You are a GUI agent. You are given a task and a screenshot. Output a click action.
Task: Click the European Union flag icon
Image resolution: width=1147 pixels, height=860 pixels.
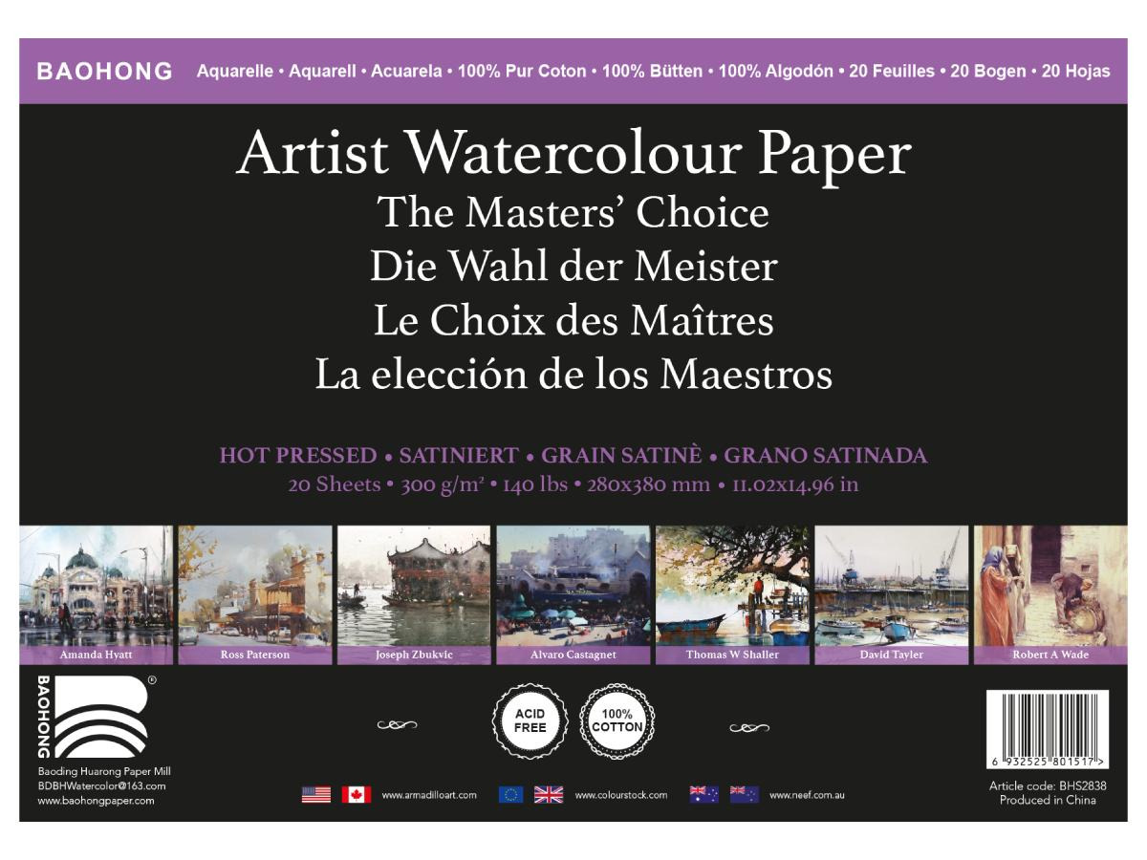click(x=511, y=794)
